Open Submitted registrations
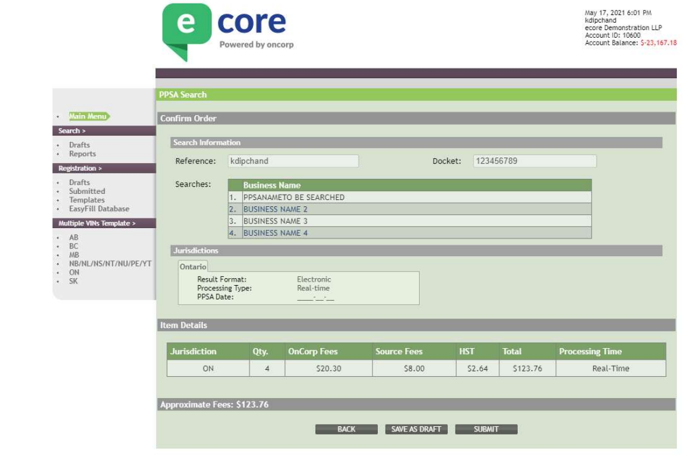The width and height of the screenshot is (696, 457). (x=87, y=191)
